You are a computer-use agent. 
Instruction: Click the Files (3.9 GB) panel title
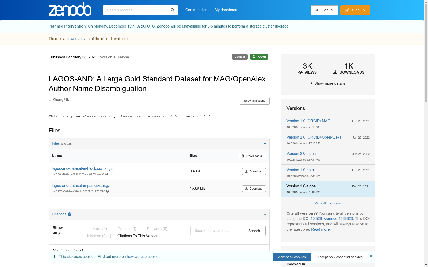click(x=62, y=143)
